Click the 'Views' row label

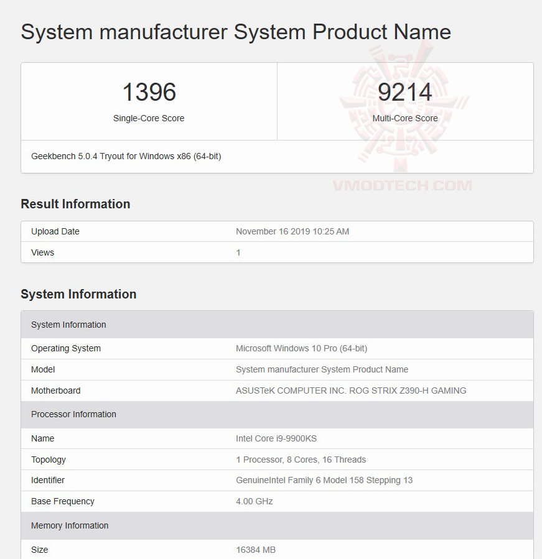click(x=42, y=252)
